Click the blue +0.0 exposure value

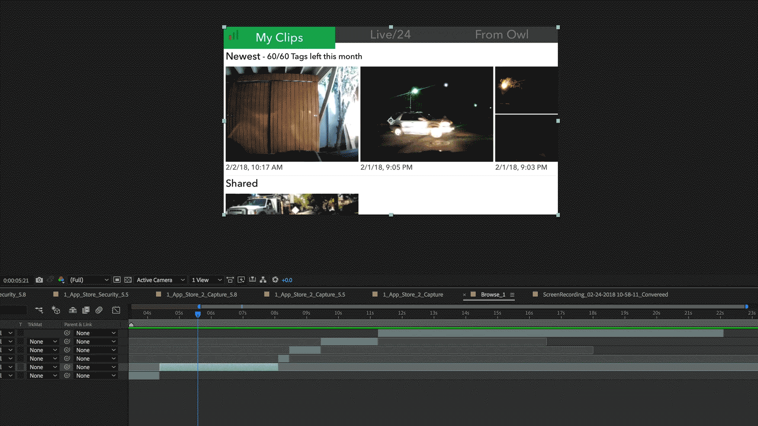[x=287, y=280]
